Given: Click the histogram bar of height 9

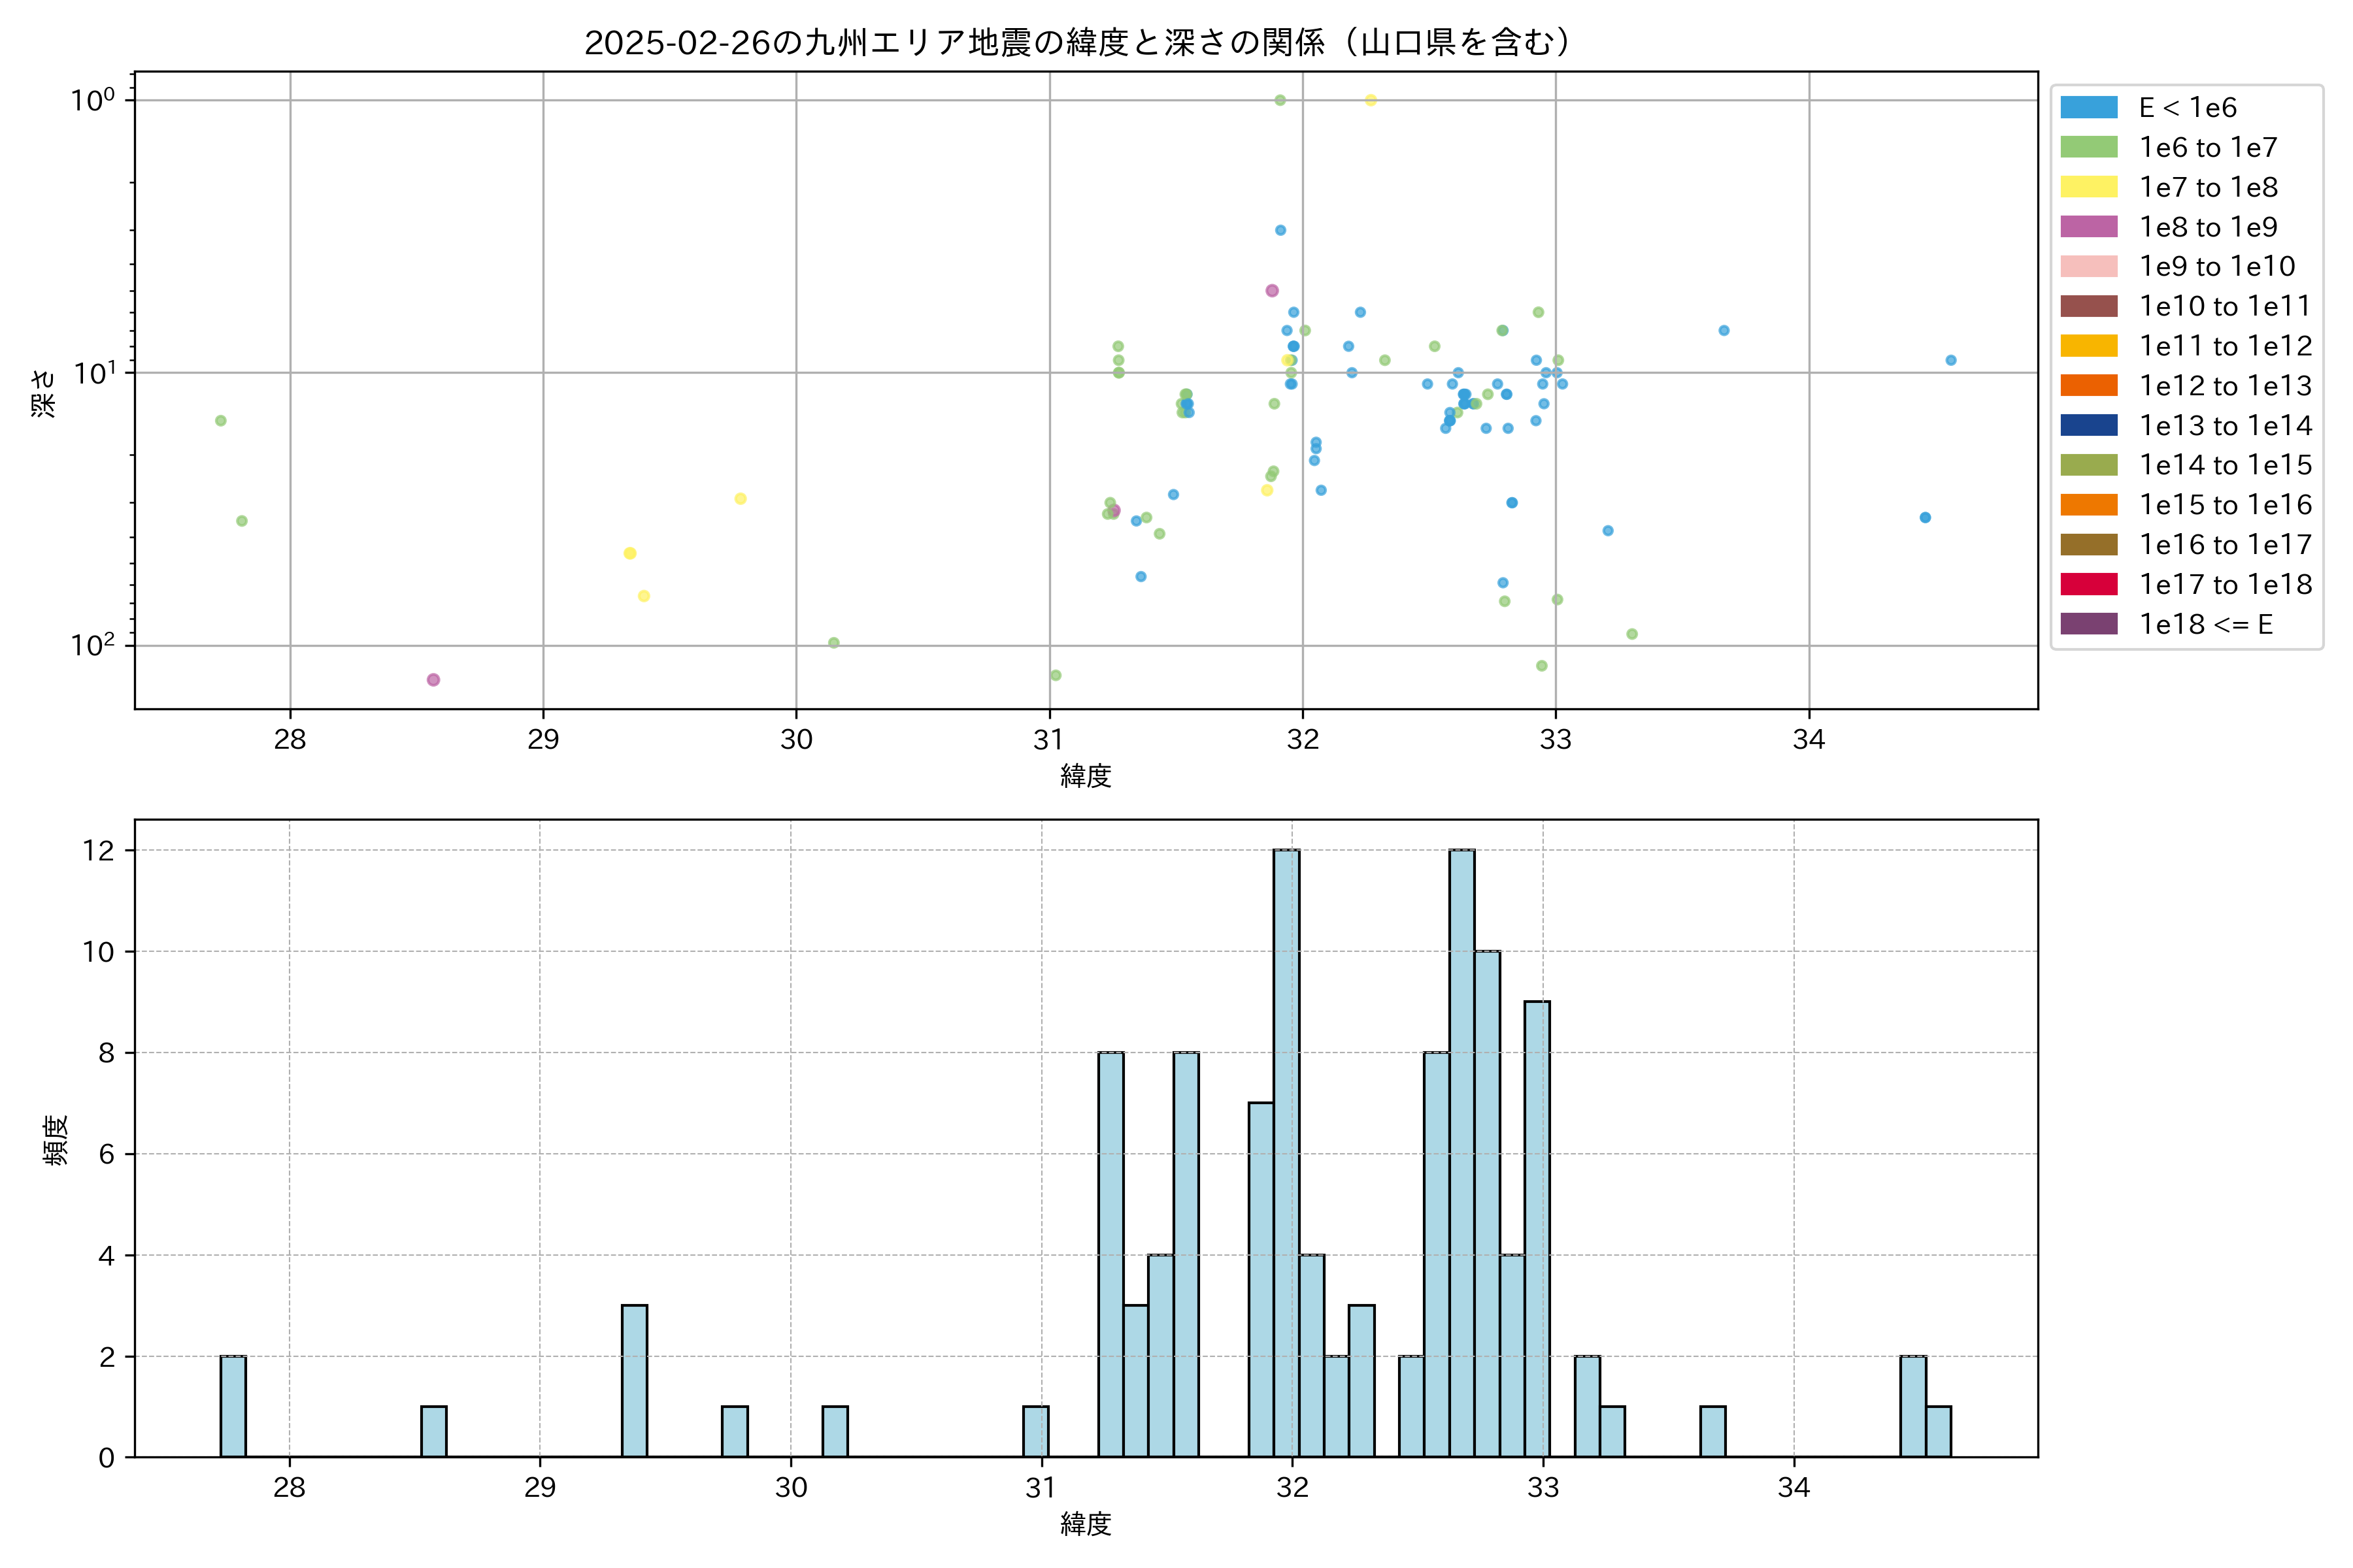Looking at the screenshot, I should point(1537,1229).
